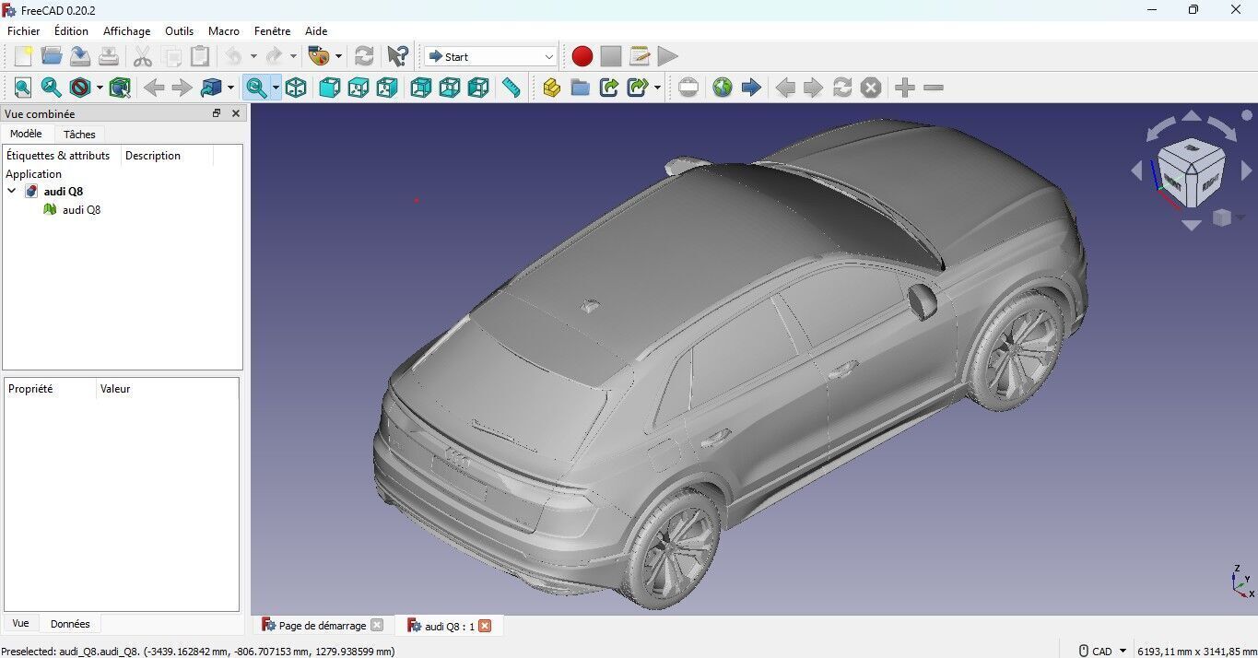This screenshot has height=658, width=1258.
Task: Zoom in web view with plus icon
Action: click(905, 88)
